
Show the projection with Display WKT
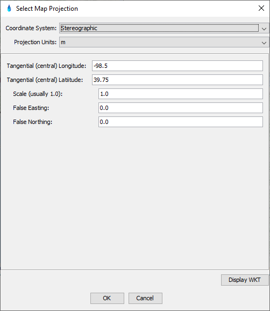[x=245, y=280]
